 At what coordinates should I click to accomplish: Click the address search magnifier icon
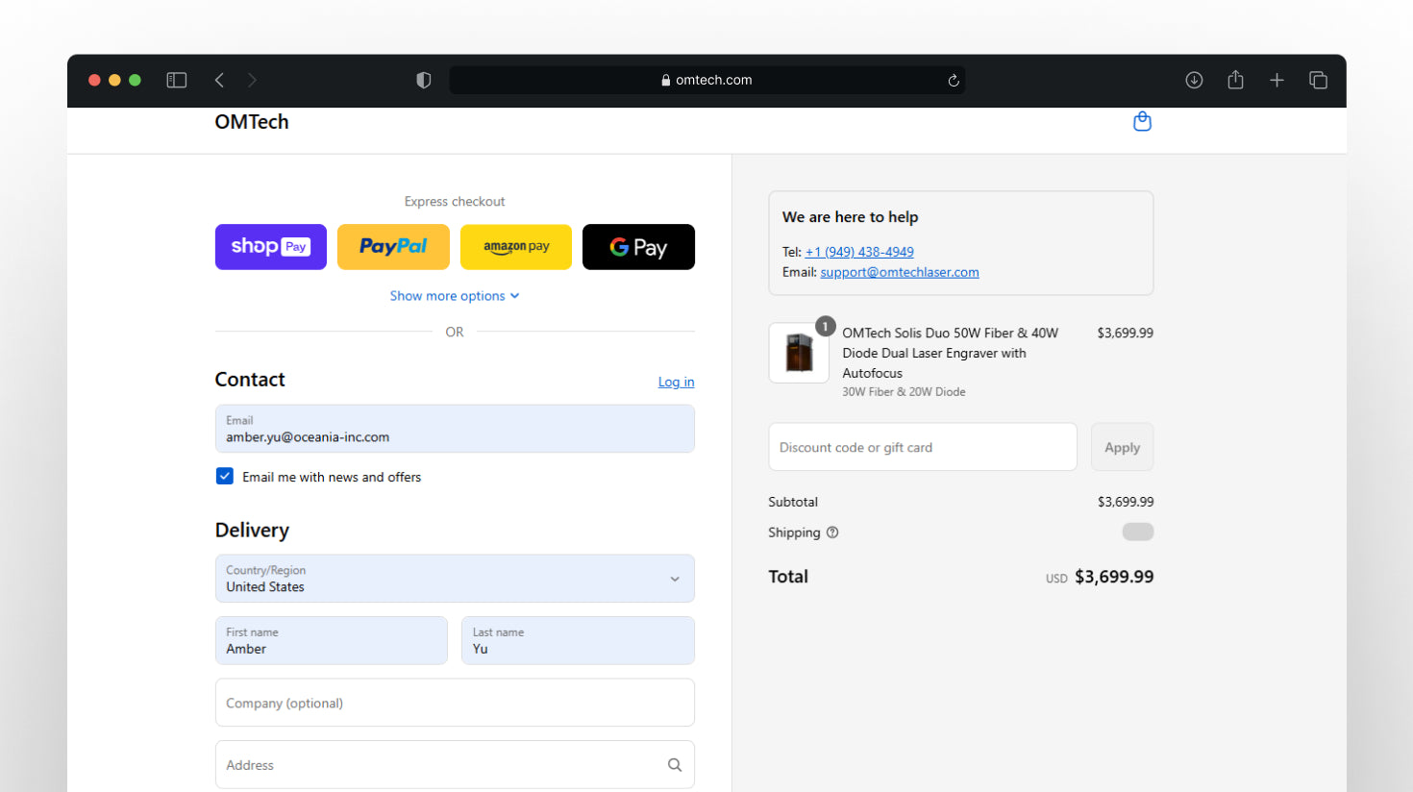(x=675, y=765)
